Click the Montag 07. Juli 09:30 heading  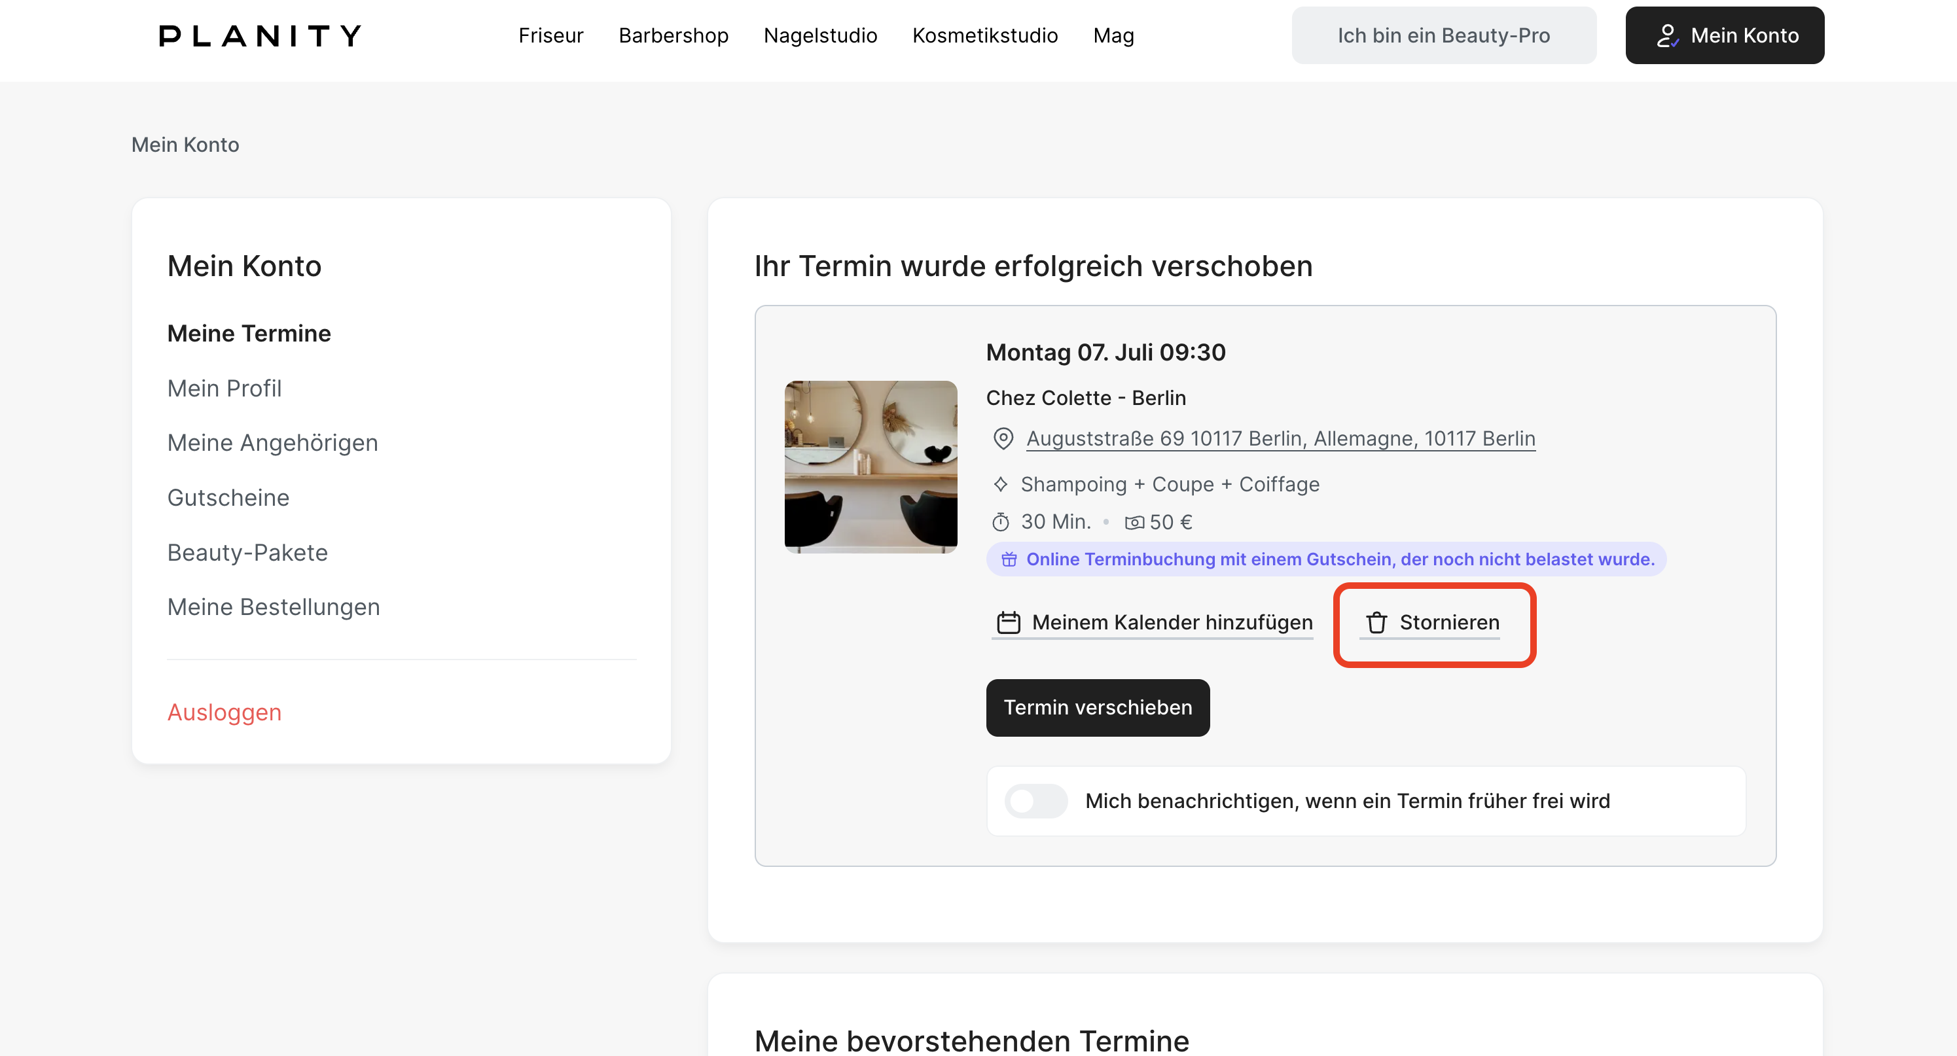point(1105,353)
